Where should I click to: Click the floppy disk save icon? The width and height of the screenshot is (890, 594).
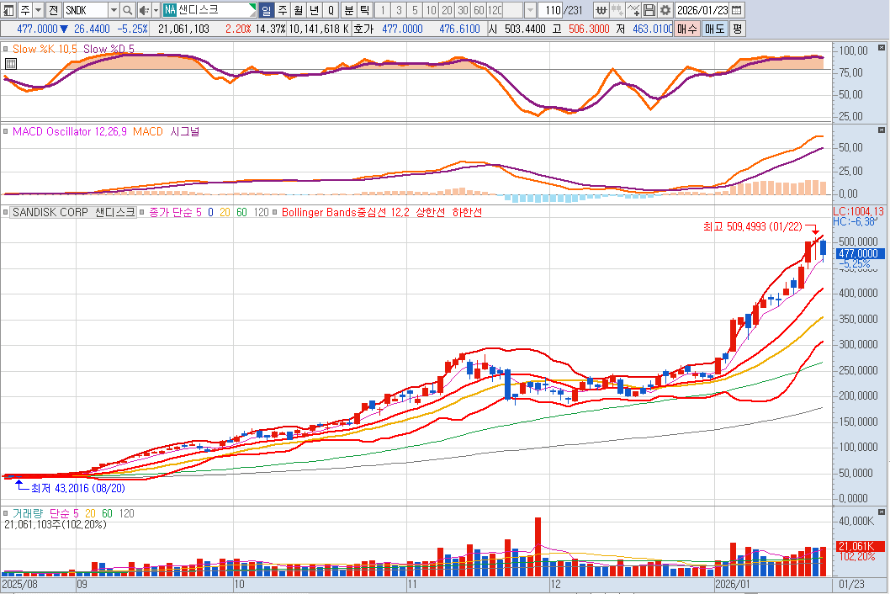(x=649, y=10)
